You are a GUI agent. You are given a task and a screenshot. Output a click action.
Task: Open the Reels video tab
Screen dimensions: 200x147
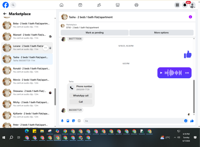(80, 5)
